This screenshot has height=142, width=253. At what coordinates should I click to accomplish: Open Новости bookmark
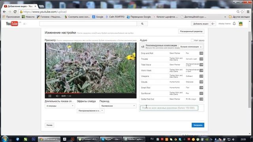coord(28,17)
